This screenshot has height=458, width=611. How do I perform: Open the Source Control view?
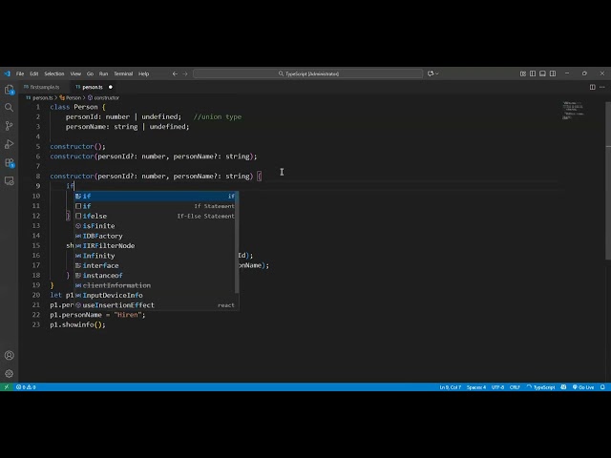[9, 126]
